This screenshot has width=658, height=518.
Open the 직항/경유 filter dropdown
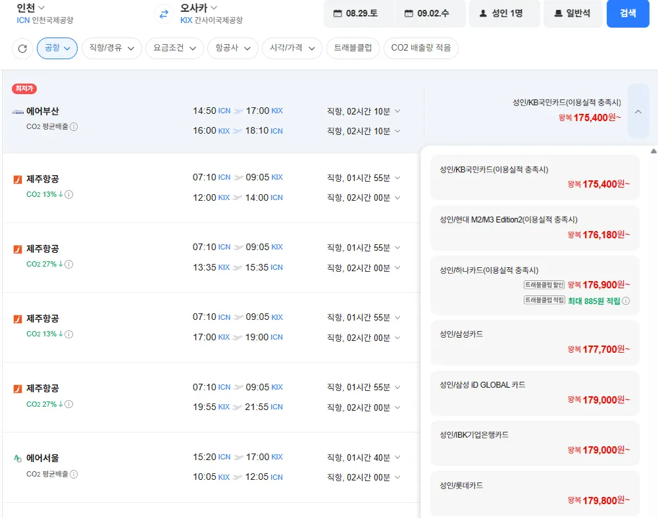coord(112,48)
